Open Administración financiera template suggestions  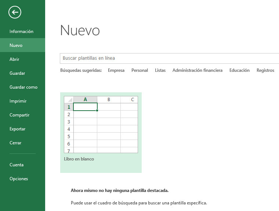coord(197,70)
